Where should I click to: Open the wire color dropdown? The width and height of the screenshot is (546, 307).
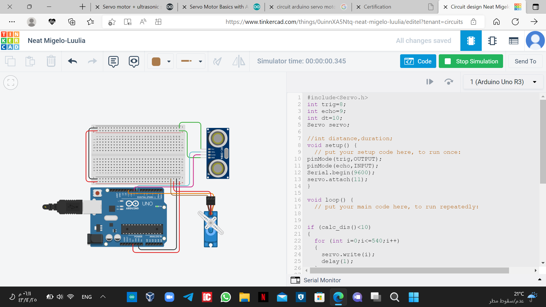coord(169,61)
